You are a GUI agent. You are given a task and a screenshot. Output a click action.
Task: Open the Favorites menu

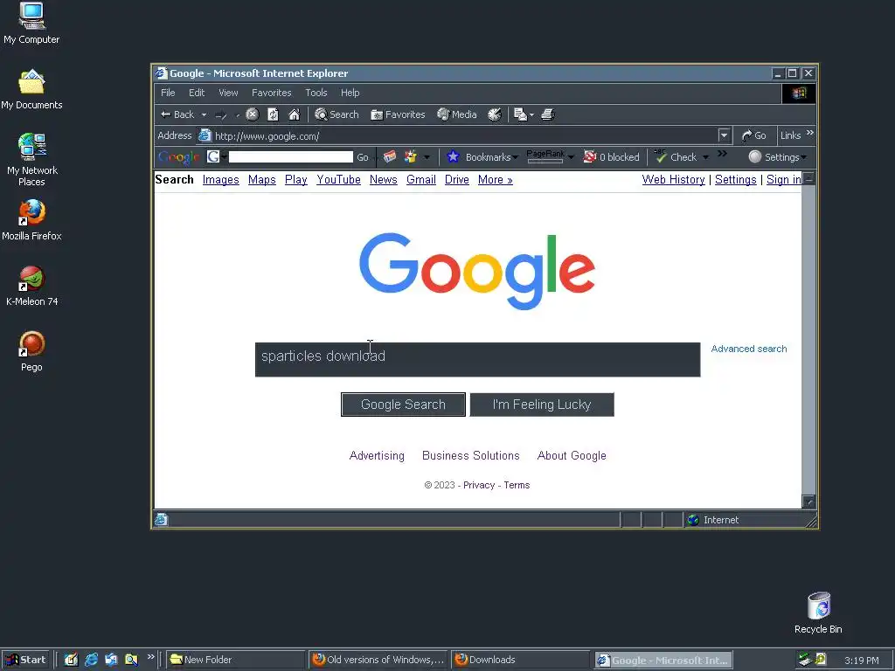[x=272, y=93]
